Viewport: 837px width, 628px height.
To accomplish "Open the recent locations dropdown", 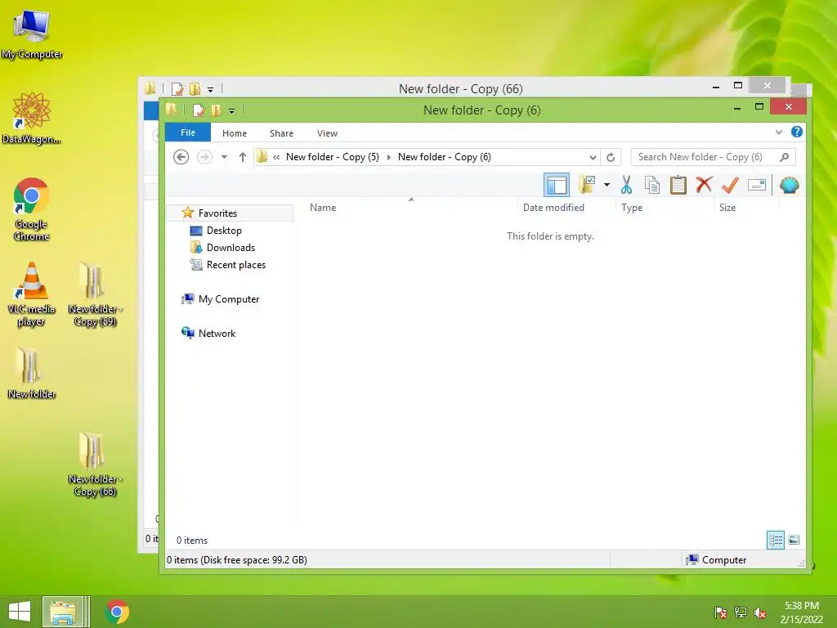I will click(224, 157).
